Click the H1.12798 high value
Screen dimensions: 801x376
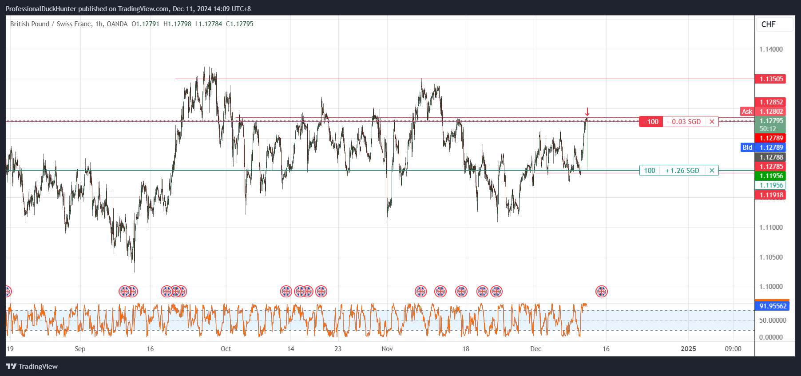click(x=177, y=24)
